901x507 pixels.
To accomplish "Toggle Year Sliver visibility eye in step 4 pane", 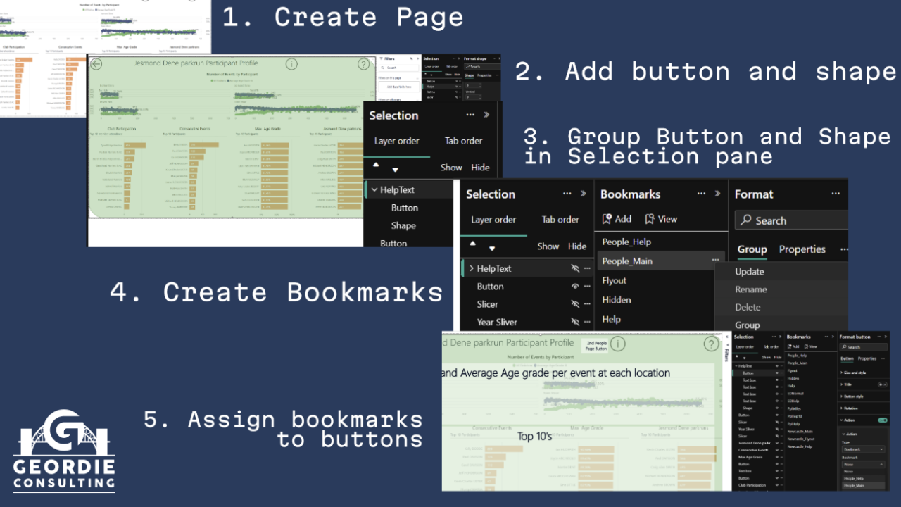I will click(x=575, y=323).
